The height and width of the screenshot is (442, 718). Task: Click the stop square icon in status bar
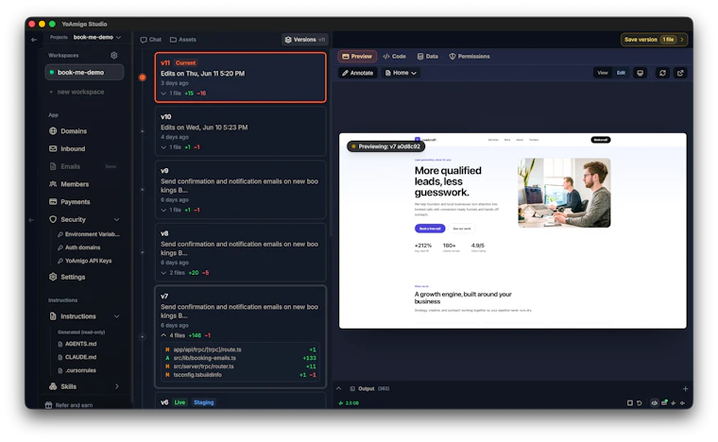pos(630,403)
